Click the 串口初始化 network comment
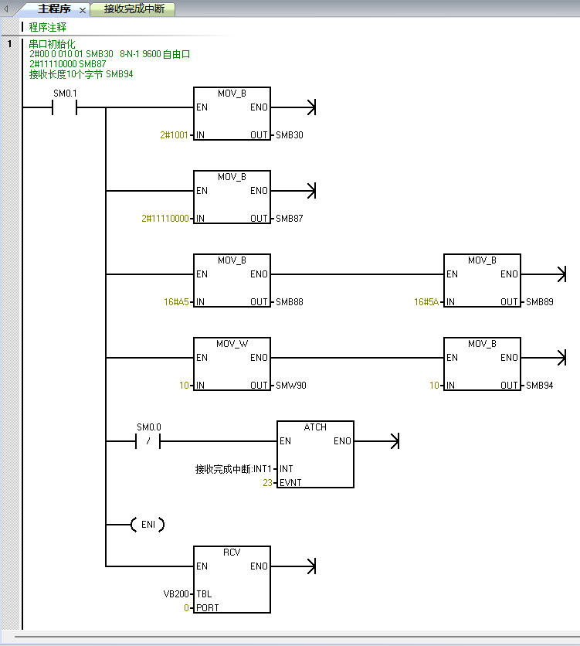The image size is (580, 646). (53, 44)
